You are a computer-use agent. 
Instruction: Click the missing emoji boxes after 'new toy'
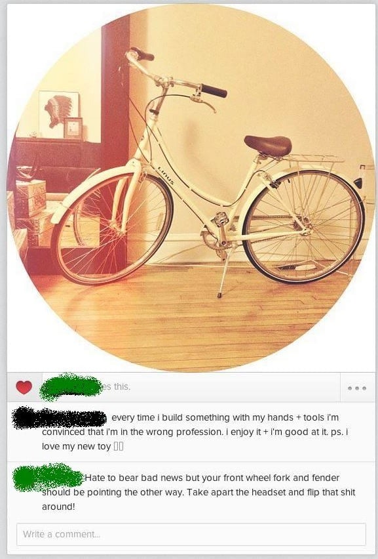[x=118, y=446]
